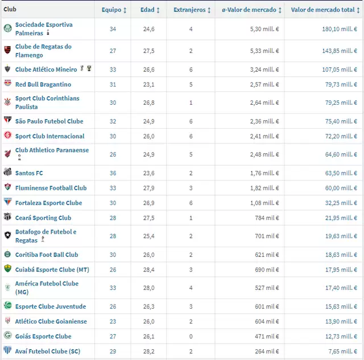The image size is (364, 360).
Task: Click the Santos FC crest icon
Action: coord(7,173)
